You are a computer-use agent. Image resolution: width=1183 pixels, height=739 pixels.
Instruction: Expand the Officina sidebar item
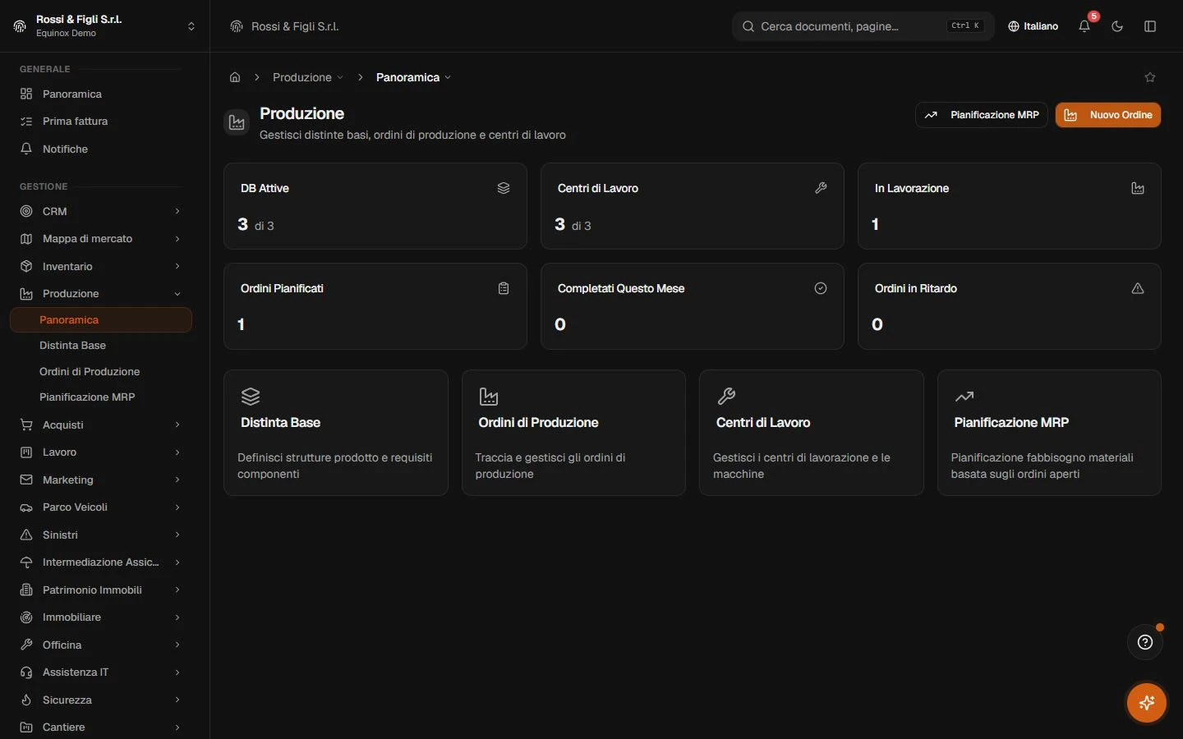[101, 645]
